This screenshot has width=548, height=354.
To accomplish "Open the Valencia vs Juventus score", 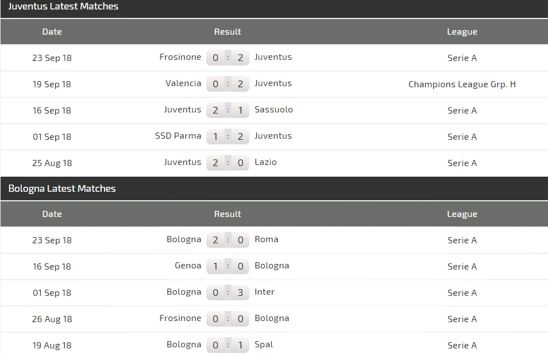I will tap(228, 84).
